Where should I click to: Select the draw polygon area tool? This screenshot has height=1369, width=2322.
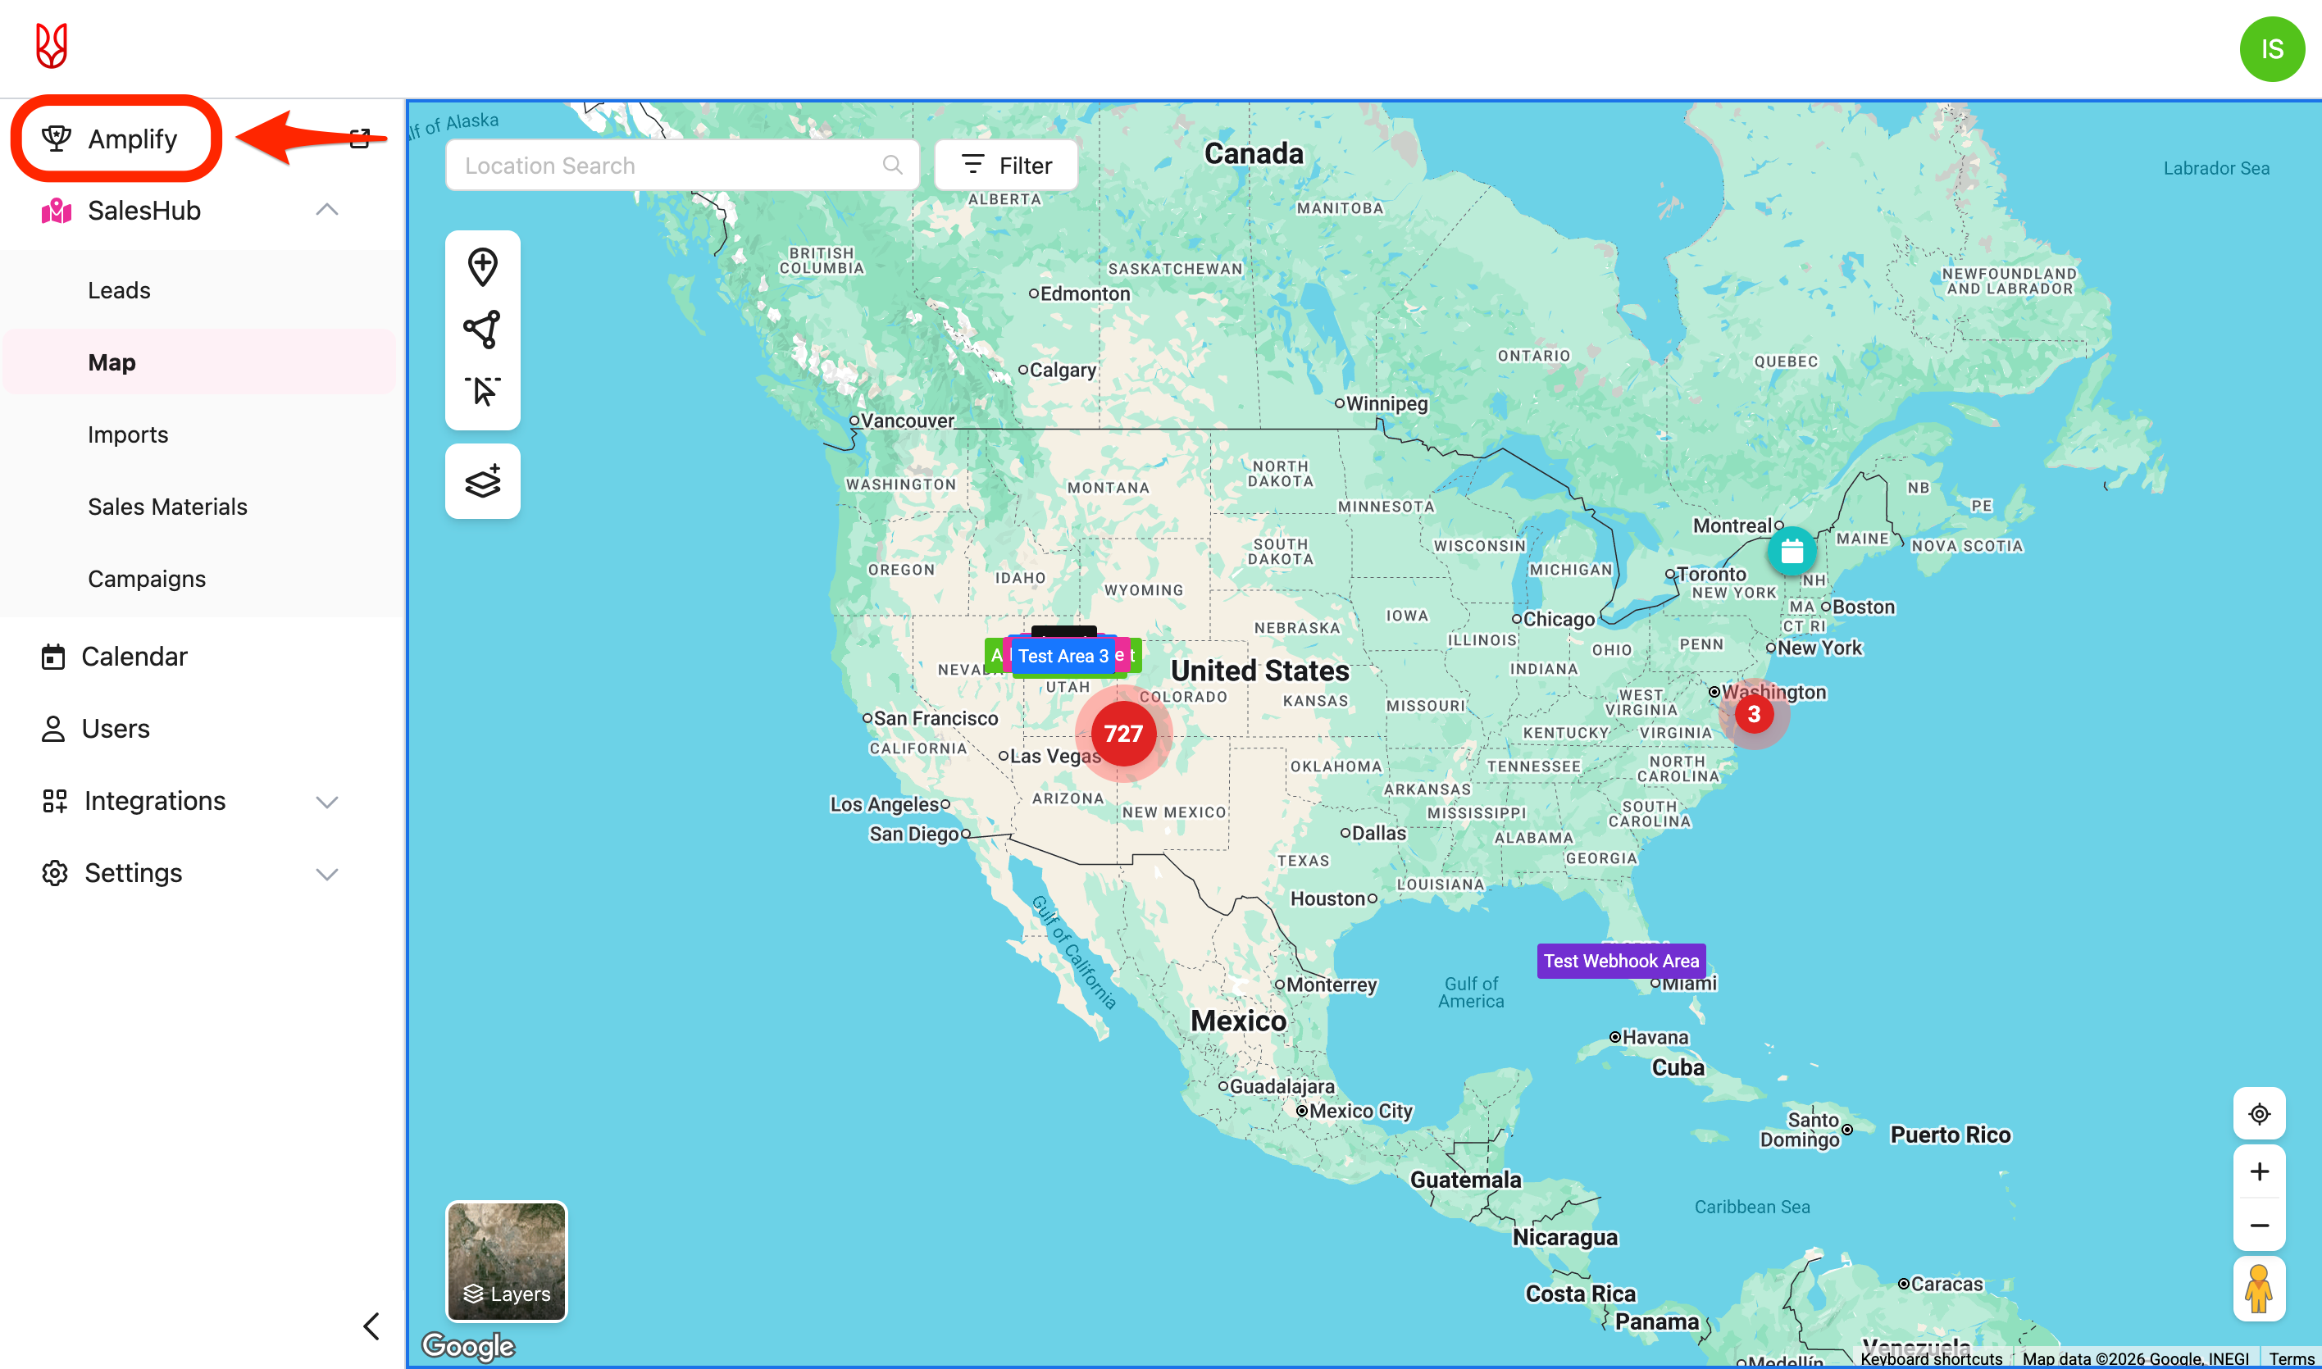[482, 330]
